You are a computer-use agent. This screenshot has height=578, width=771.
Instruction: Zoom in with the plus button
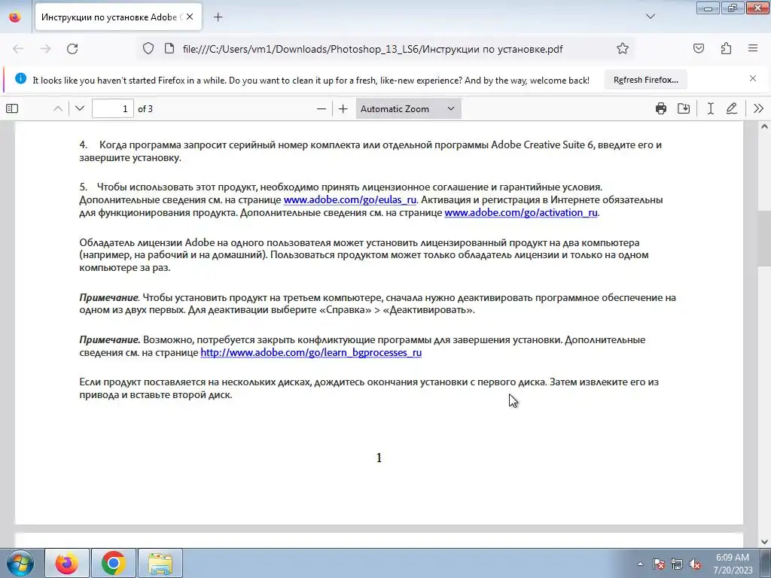tap(343, 108)
